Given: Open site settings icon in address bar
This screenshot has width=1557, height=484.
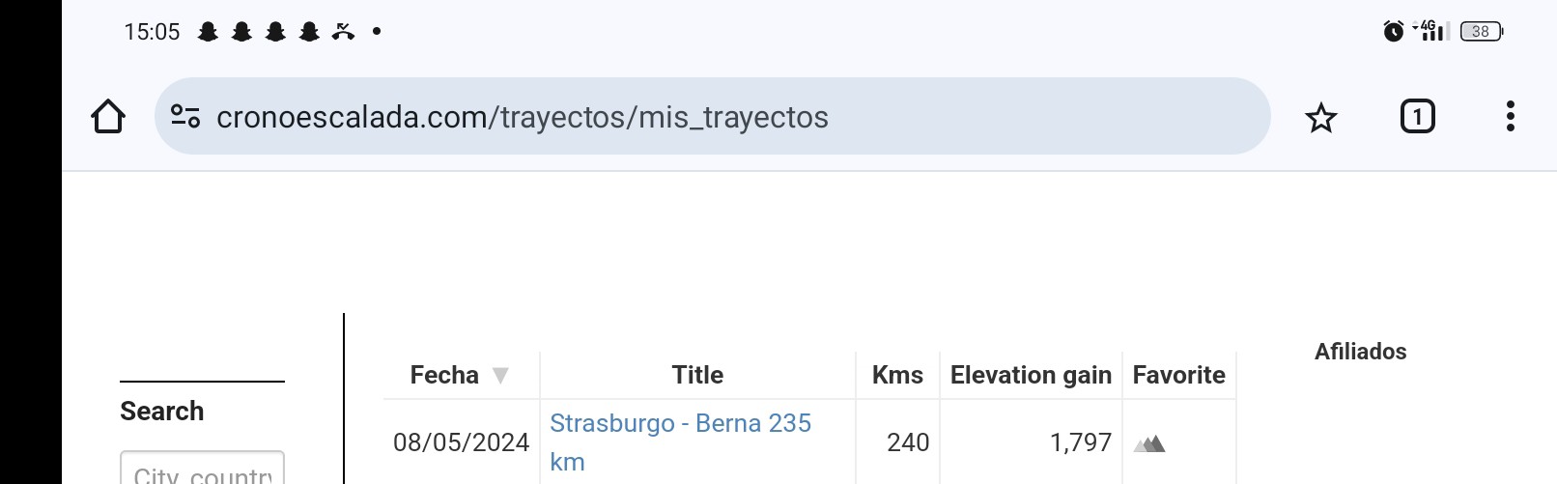Looking at the screenshot, I should 185,117.
